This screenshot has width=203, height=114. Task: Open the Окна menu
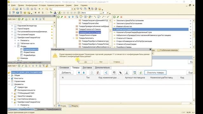click(x=76, y=5)
